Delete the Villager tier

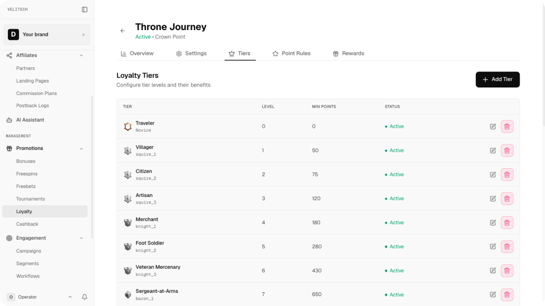point(507,150)
